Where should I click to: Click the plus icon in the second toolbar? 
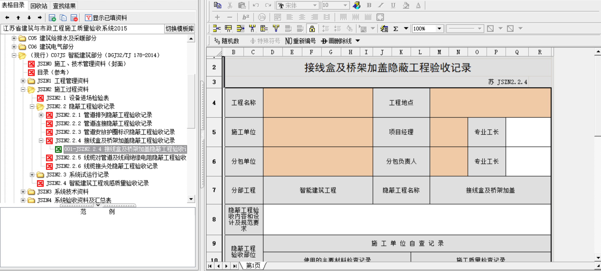pos(217,17)
